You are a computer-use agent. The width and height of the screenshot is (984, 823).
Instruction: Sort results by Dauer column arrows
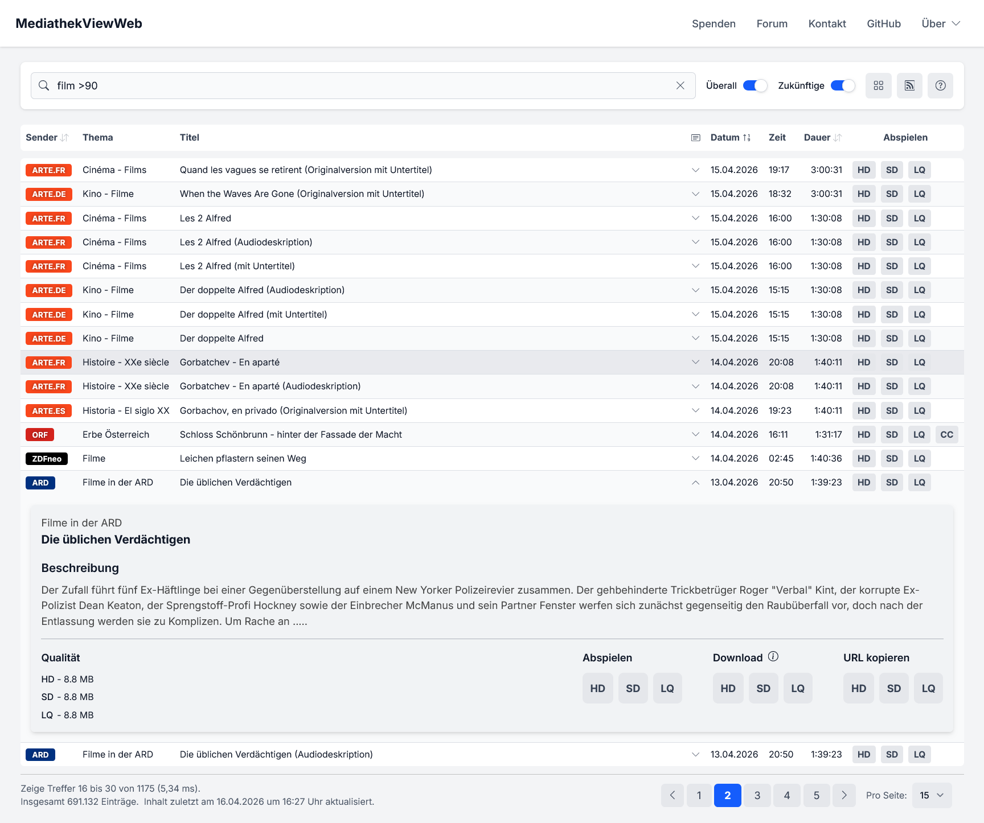(x=838, y=138)
